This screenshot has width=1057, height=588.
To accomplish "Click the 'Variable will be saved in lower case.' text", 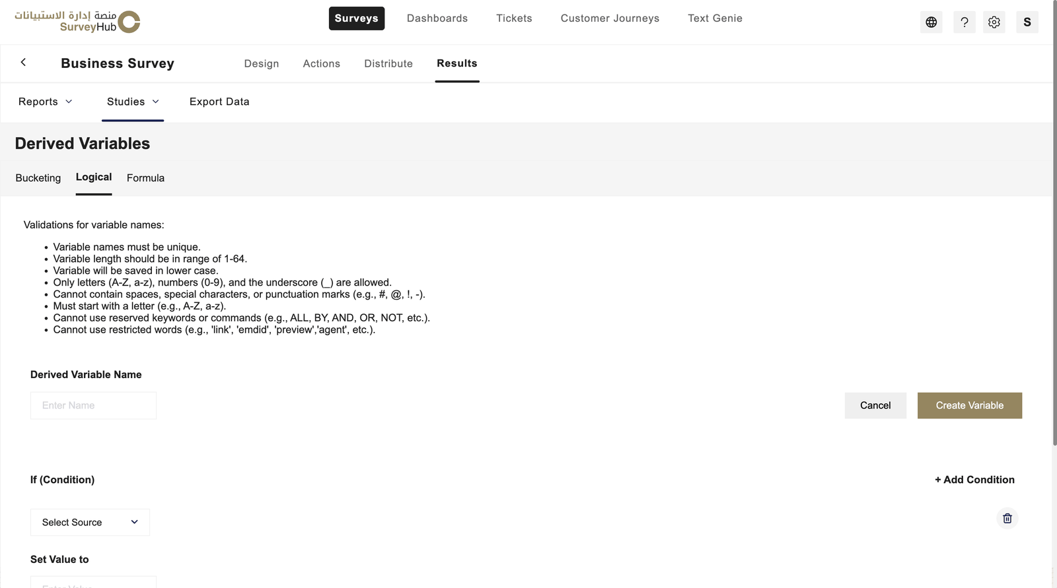I will (x=135, y=271).
